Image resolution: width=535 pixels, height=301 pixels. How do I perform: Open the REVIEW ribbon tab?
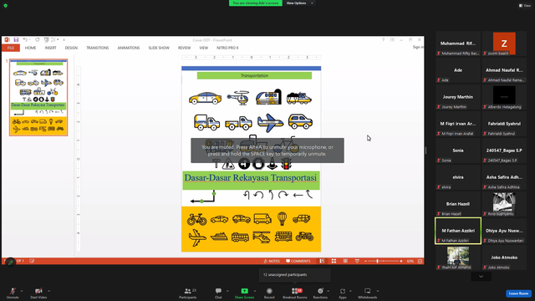(x=184, y=48)
